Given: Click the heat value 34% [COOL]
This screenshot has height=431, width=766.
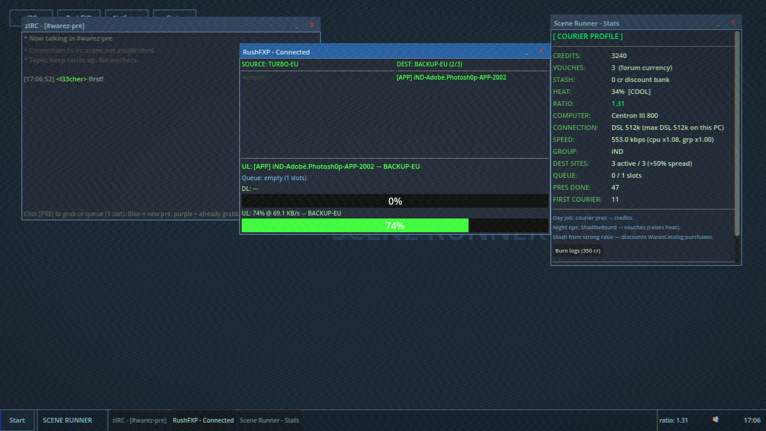Looking at the screenshot, I should point(631,92).
